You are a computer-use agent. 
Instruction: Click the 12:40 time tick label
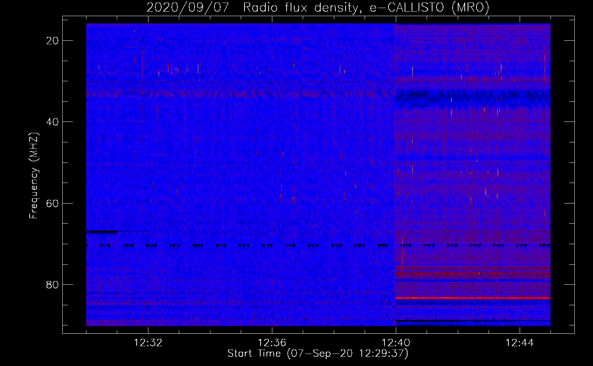pyautogui.click(x=396, y=343)
